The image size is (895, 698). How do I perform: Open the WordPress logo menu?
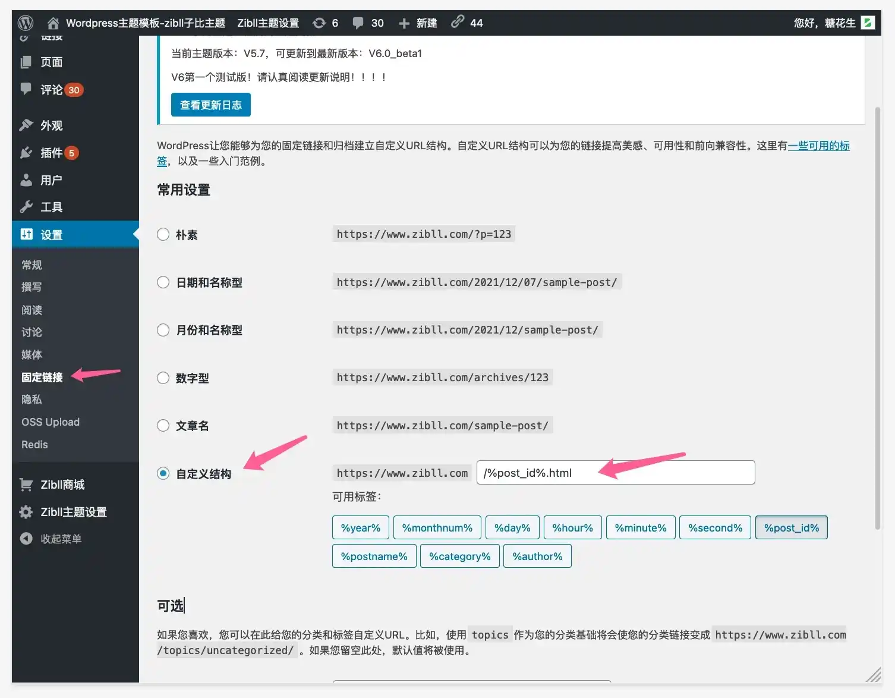(x=24, y=23)
